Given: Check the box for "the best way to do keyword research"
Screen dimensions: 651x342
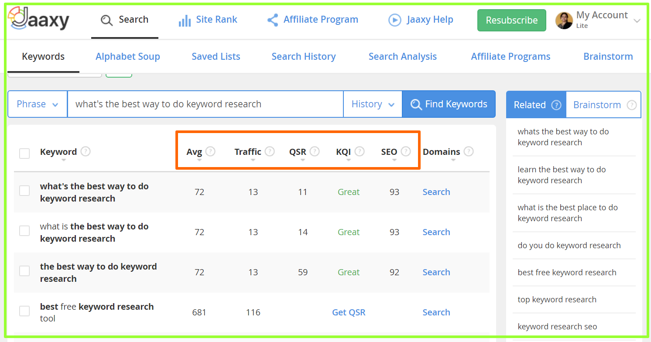Looking at the screenshot, I should coord(24,271).
